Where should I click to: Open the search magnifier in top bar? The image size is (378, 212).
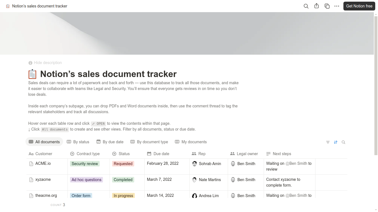click(306, 6)
